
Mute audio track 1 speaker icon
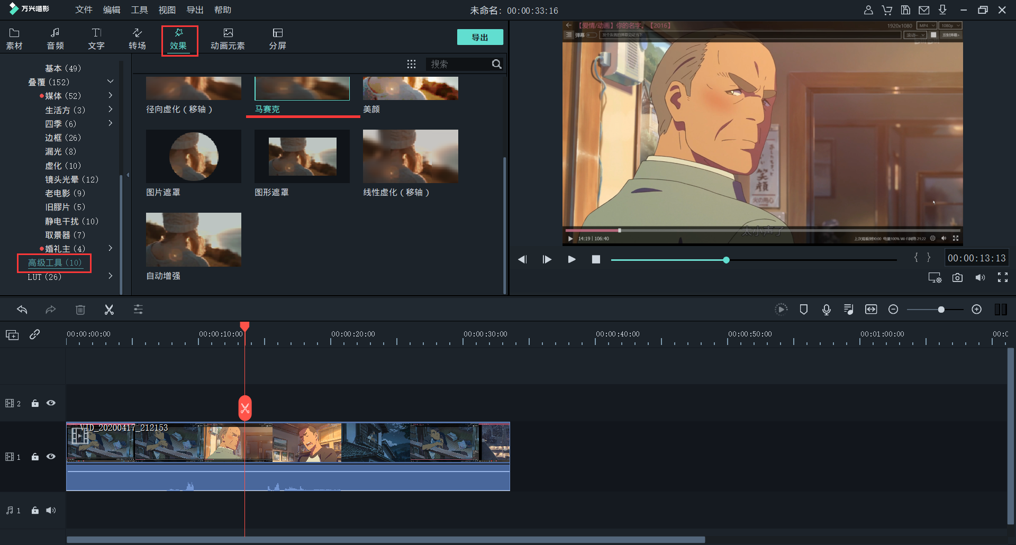tap(51, 511)
